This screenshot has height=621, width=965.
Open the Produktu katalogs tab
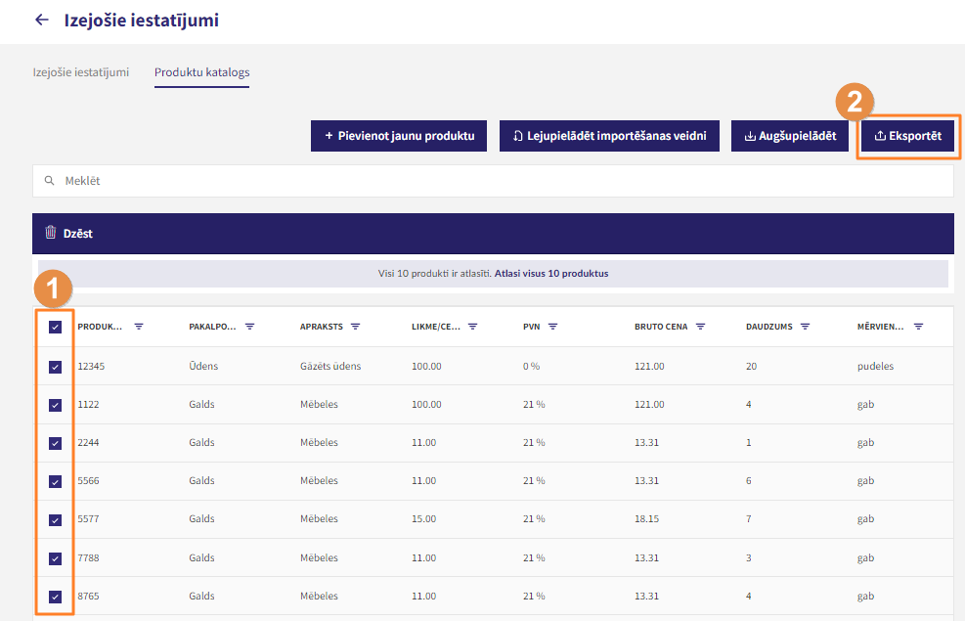[x=201, y=72]
